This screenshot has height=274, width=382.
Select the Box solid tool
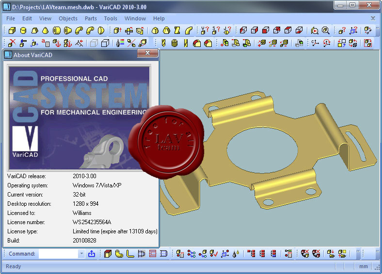[x=12, y=30]
